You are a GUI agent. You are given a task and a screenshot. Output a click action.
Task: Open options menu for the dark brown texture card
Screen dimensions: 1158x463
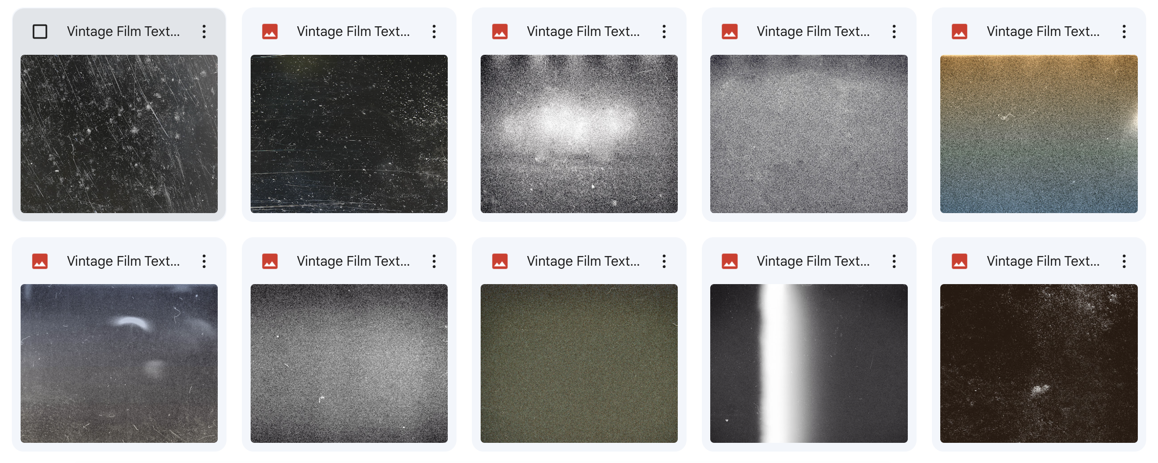point(1124,260)
